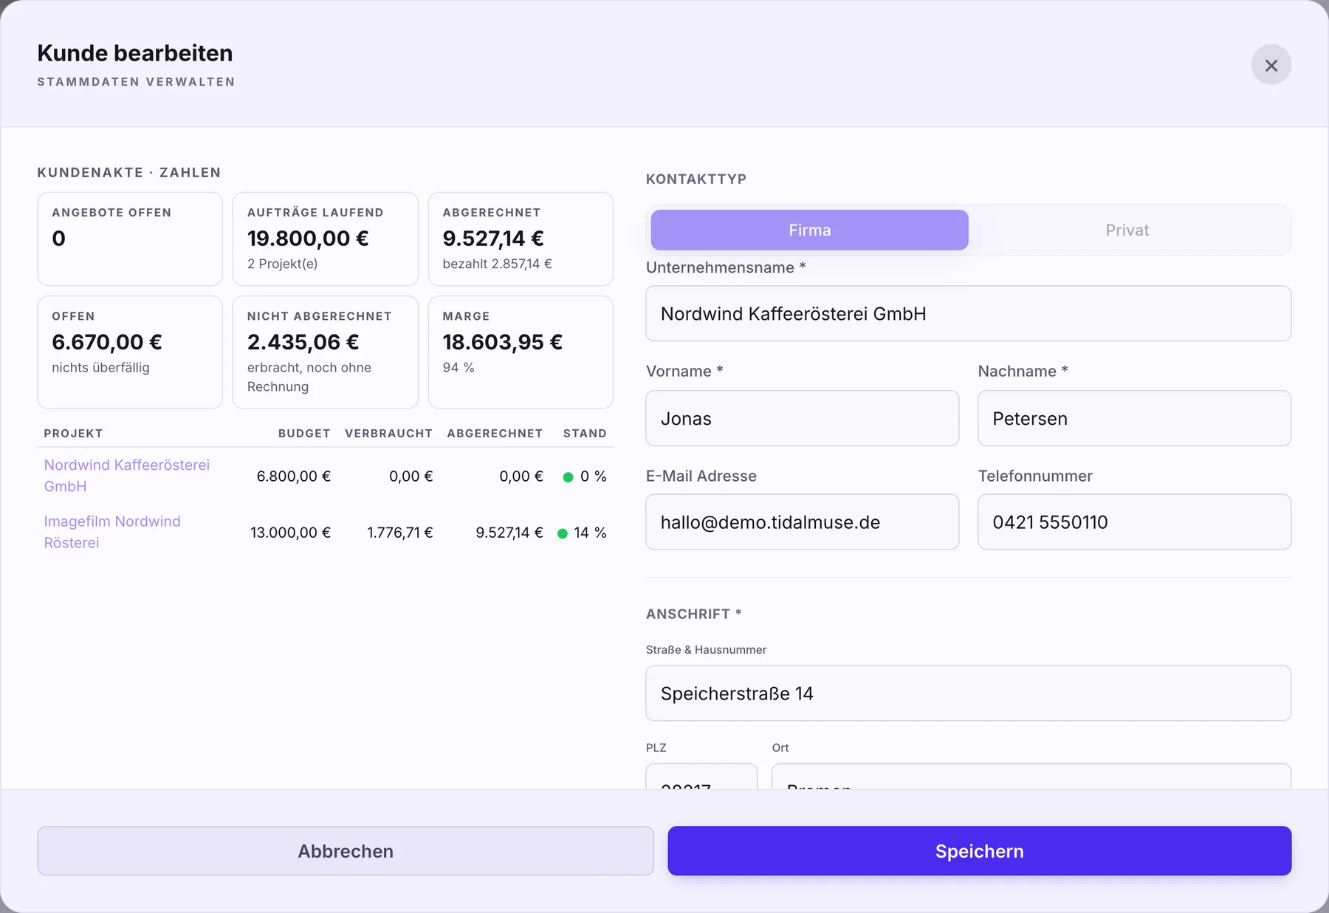This screenshot has width=1329, height=913.
Task: Click the Vorname field containing Jonas
Action: (x=802, y=419)
